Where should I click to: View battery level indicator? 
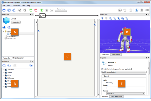(x=147, y=10)
